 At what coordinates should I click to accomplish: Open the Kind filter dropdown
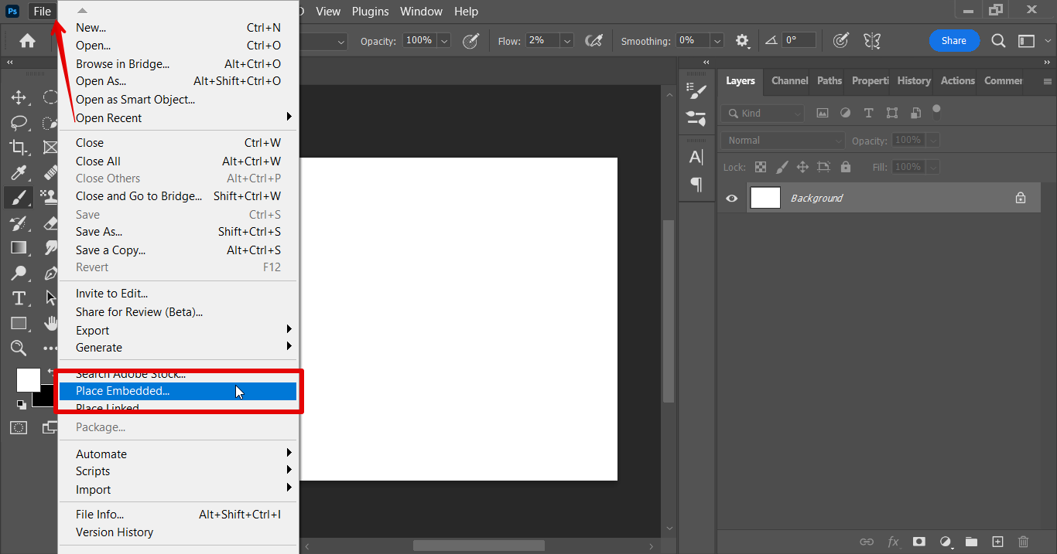point(763,113)
